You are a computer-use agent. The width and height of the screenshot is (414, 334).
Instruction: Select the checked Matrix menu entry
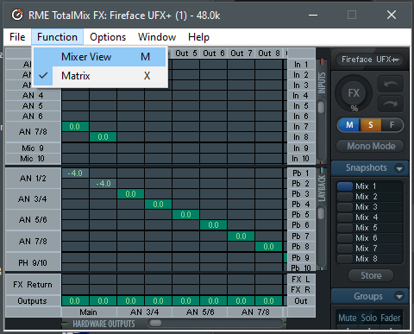tap(100, 76)
